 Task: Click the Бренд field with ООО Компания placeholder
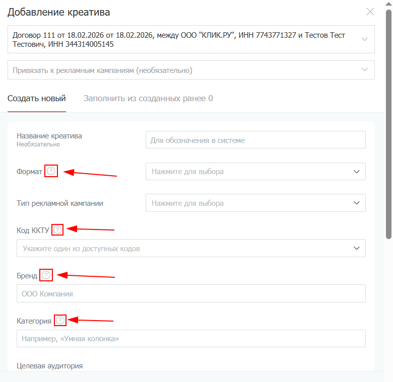tap(191, 293)
